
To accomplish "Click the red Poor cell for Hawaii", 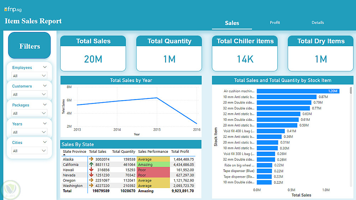I will click(x=153, y=170).
